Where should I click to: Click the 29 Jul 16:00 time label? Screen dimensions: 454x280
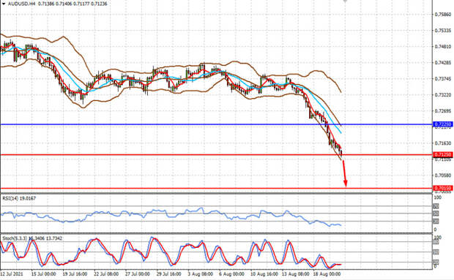point(168,273)
